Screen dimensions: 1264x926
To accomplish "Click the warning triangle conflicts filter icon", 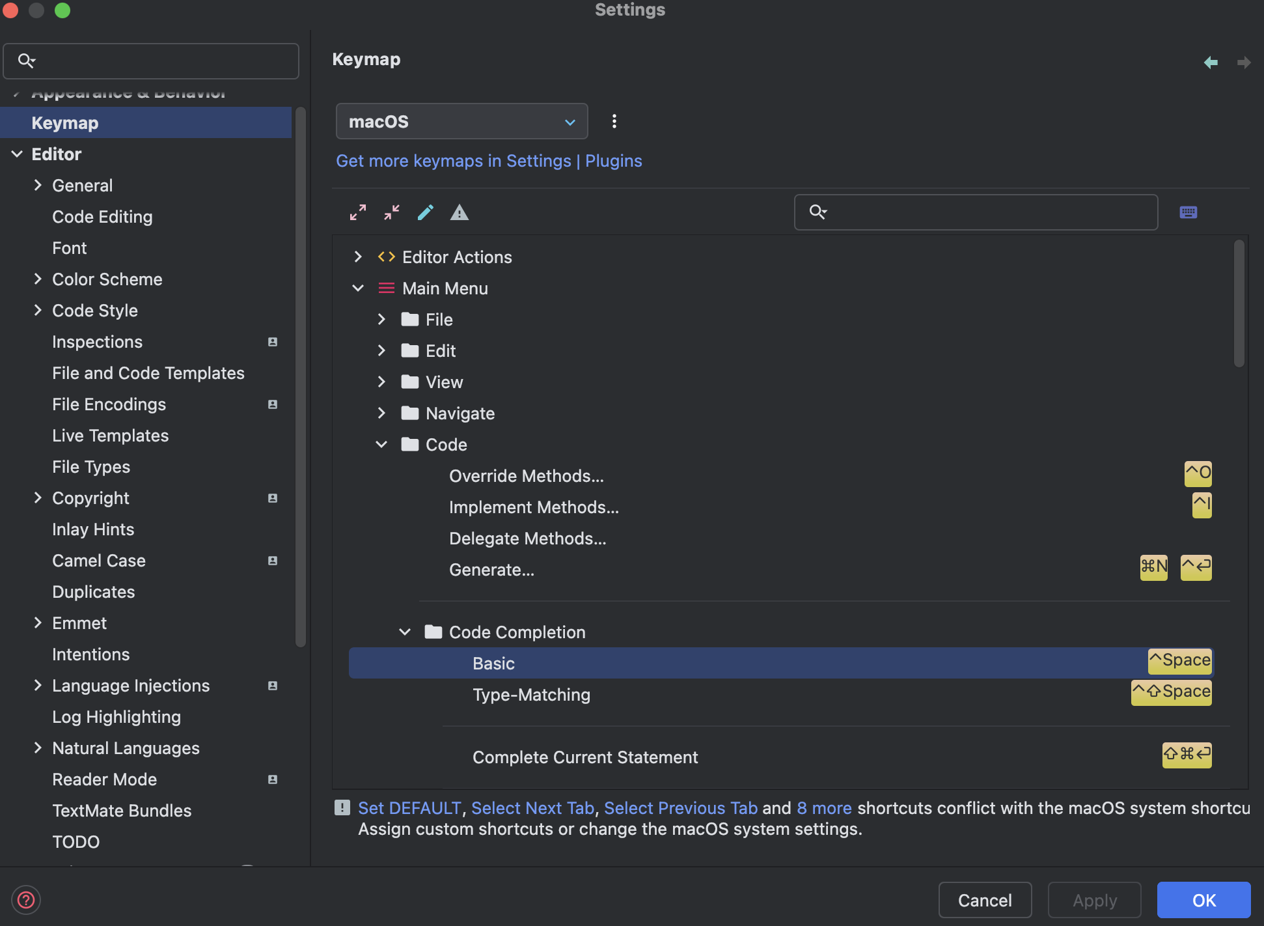I will pyautogui.click(x=460, y=212).
